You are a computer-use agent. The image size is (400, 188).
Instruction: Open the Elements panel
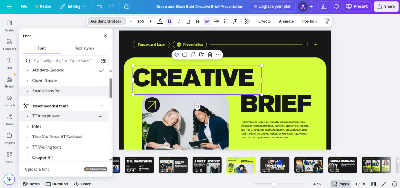click(x=9, y=45)
